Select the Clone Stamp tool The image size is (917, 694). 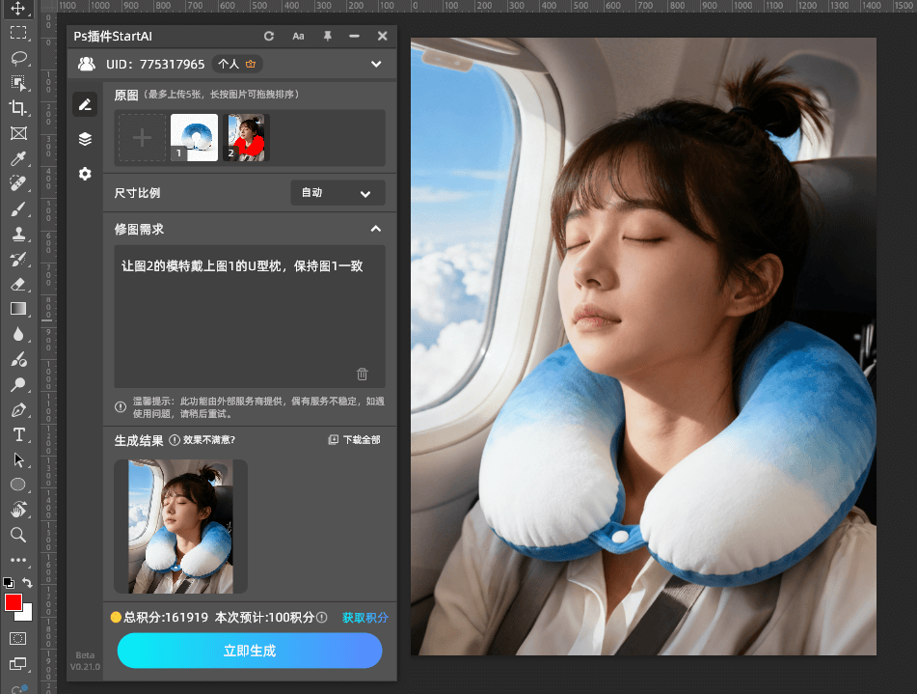point(18,234)
